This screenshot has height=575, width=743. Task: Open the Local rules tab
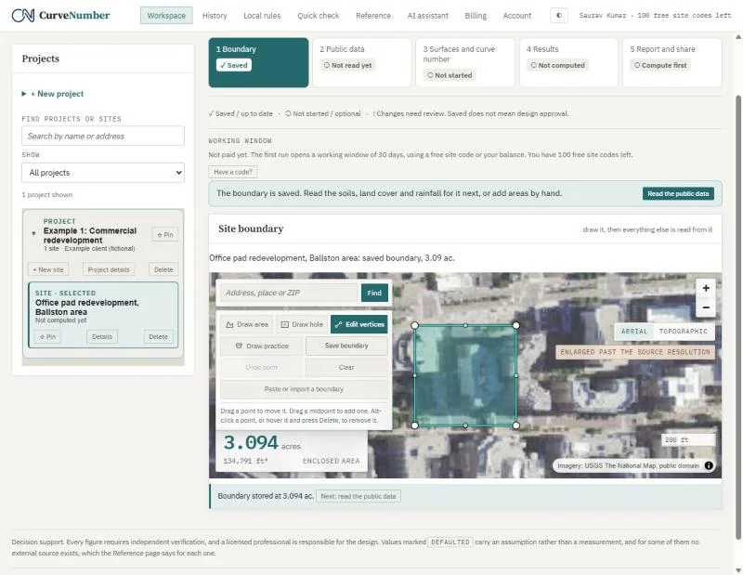[262, 16]
